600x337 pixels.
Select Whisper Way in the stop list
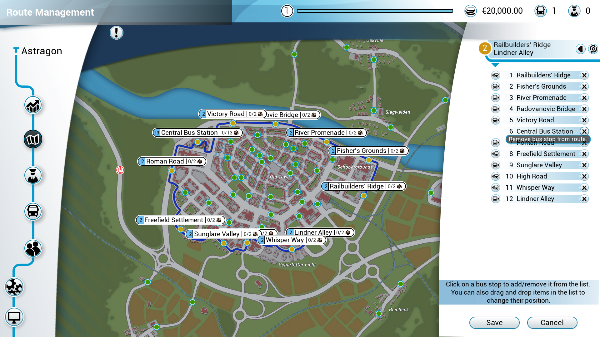(535, 188)
